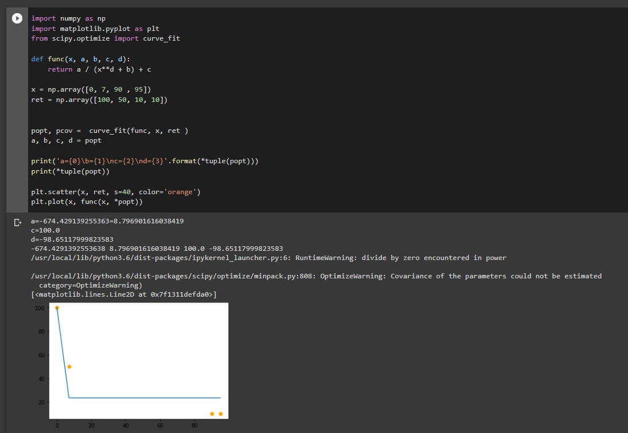Image resolution: width=628 pixels, height=433 pixels.
Task: Click the 'import matplotlib.pyplot as plt' line
Action: (x=95, y=29)
